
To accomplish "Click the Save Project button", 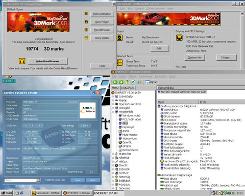I will (x=102, y=22).
